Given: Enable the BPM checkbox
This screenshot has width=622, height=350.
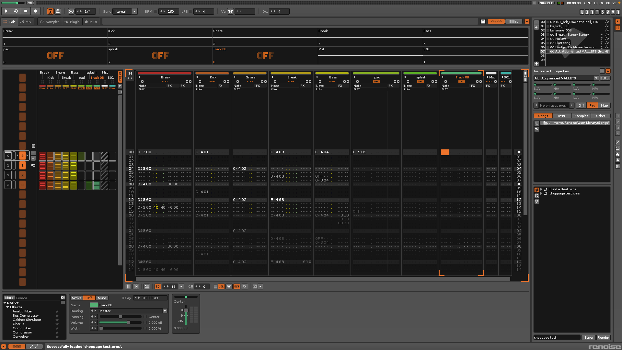Looking at the screenshot, I should [155, 11].
